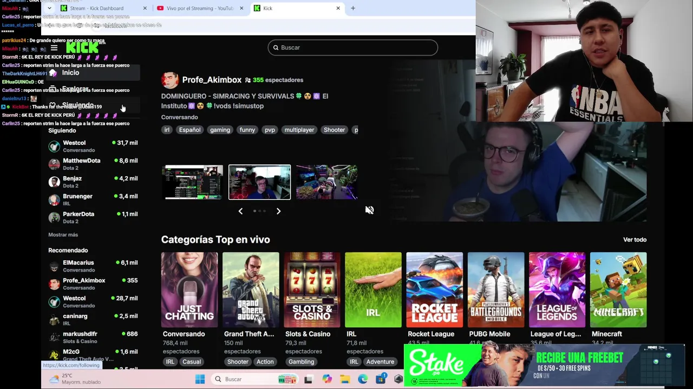693x389 pixels.
Task: Click the Windows taskbar Buscar search box
Action: (x=255, y=379)
